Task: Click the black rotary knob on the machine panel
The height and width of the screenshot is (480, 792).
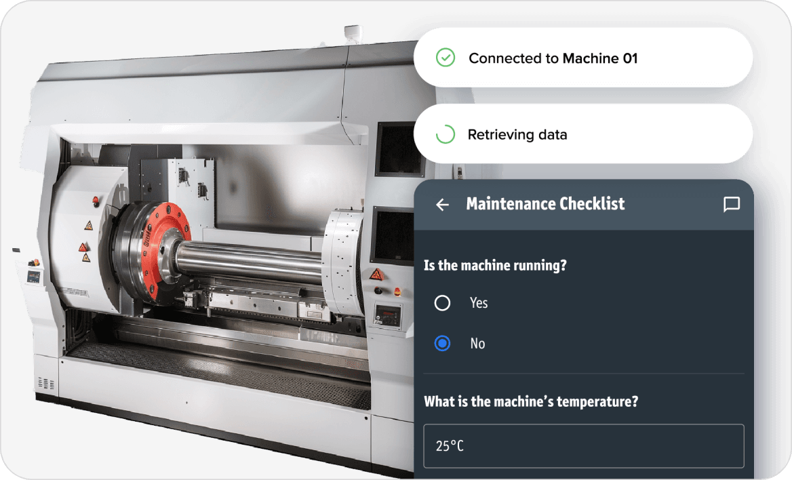Action: (x=378, y=290)
